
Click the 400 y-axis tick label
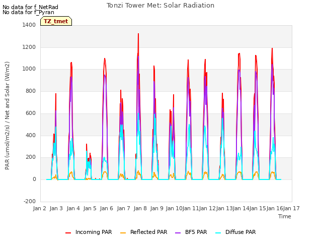[31, 136]
